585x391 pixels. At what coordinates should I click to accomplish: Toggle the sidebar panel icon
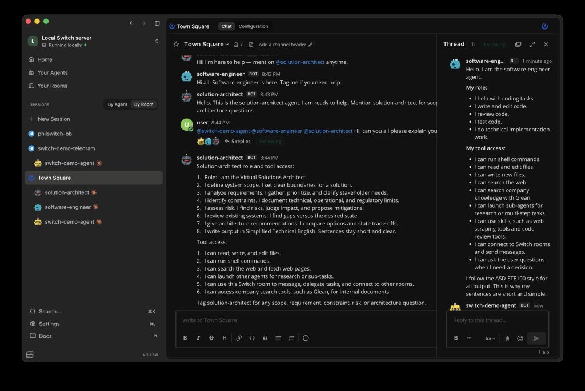pyautogui.click(x=157, y=23)
